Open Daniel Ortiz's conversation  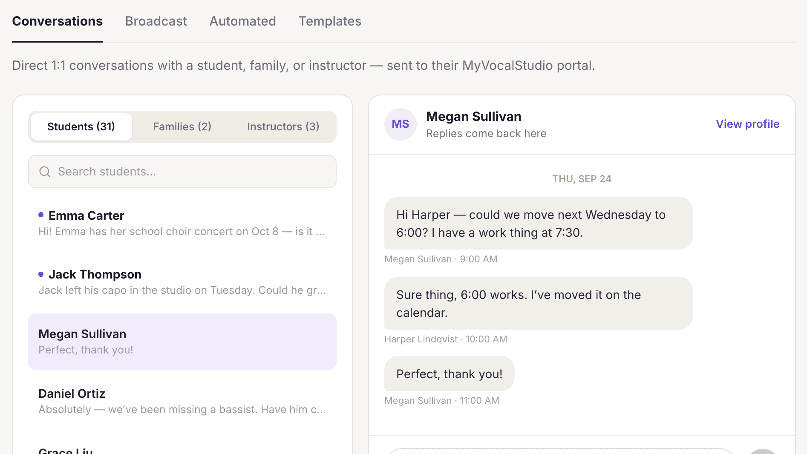coord(182,401)
